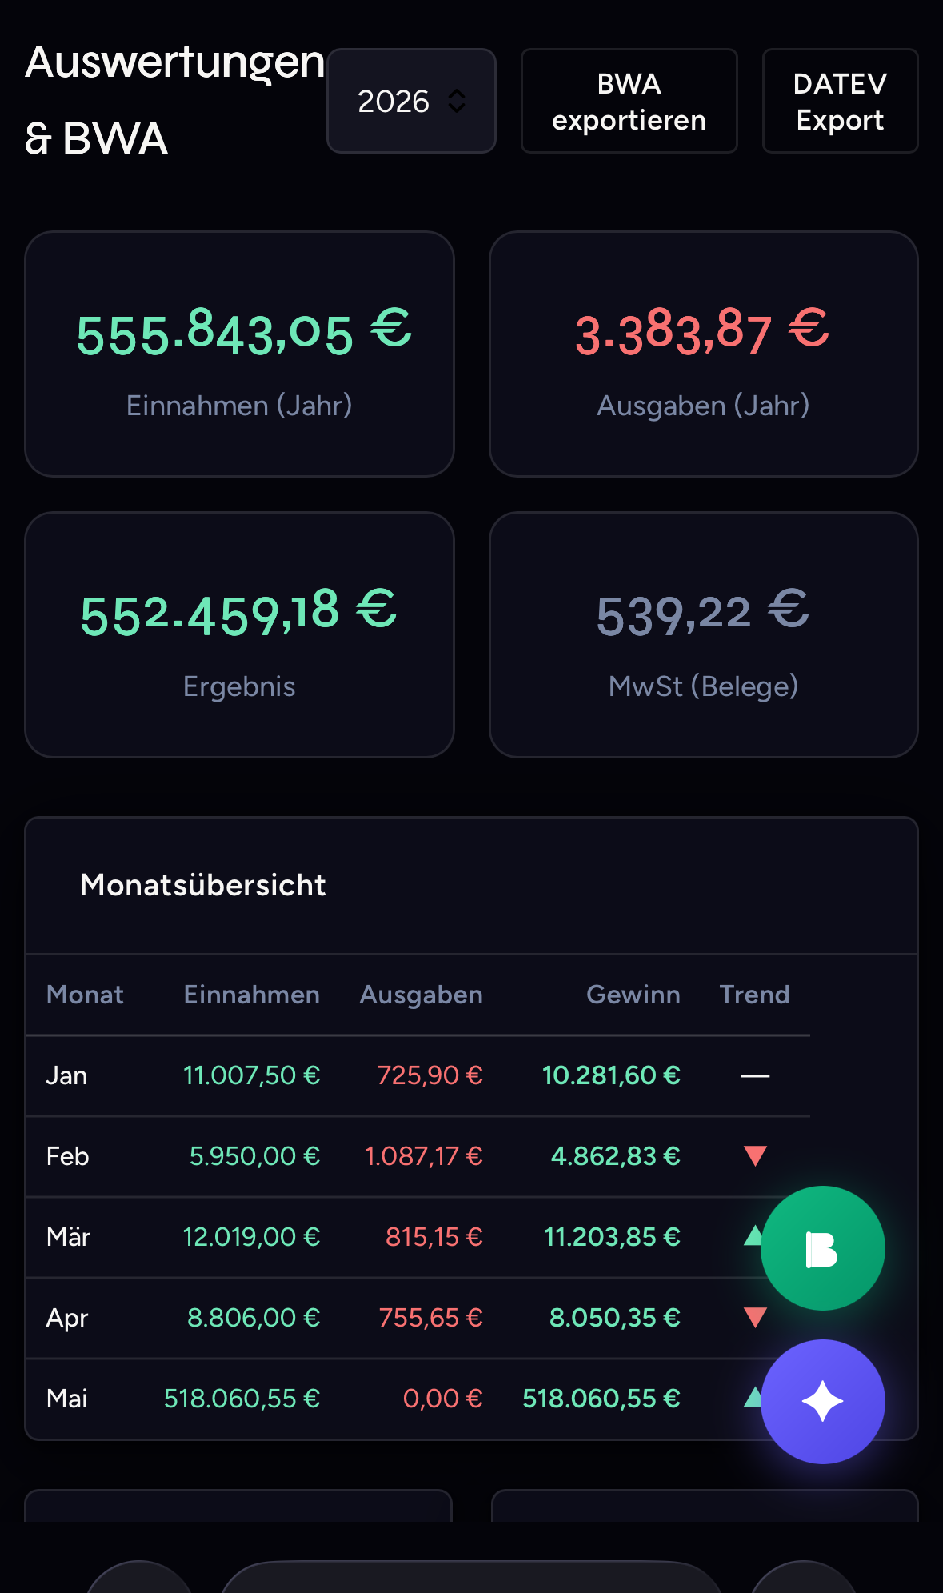Click the Apr red down-trend triangle
Viewport: 943px width, 1593px height.
click(755, 1318)
